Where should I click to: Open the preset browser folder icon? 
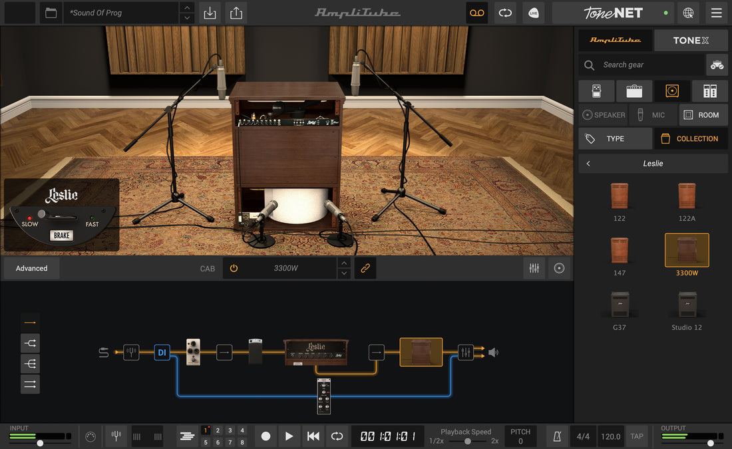(x=51, y=13)
